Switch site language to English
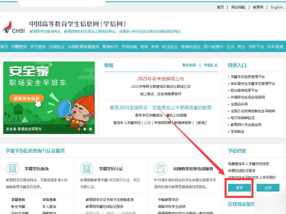The image size is (286, 214). pyautogui.click(x=276, y=7)
